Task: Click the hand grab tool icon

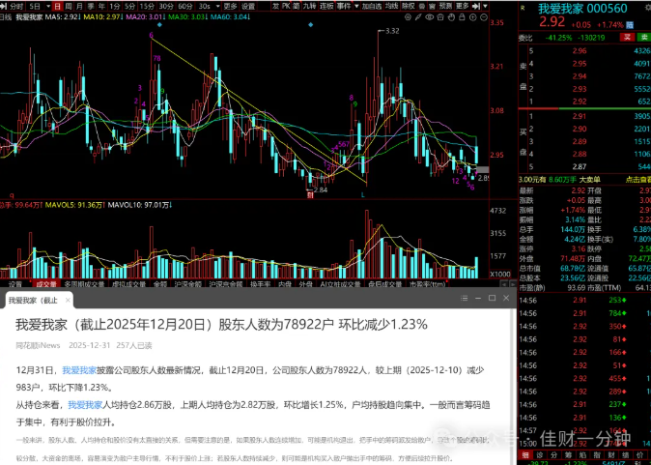Action: 451,17
